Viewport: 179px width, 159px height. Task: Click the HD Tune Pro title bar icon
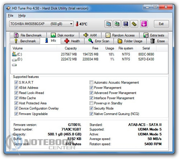pos(9,8)
